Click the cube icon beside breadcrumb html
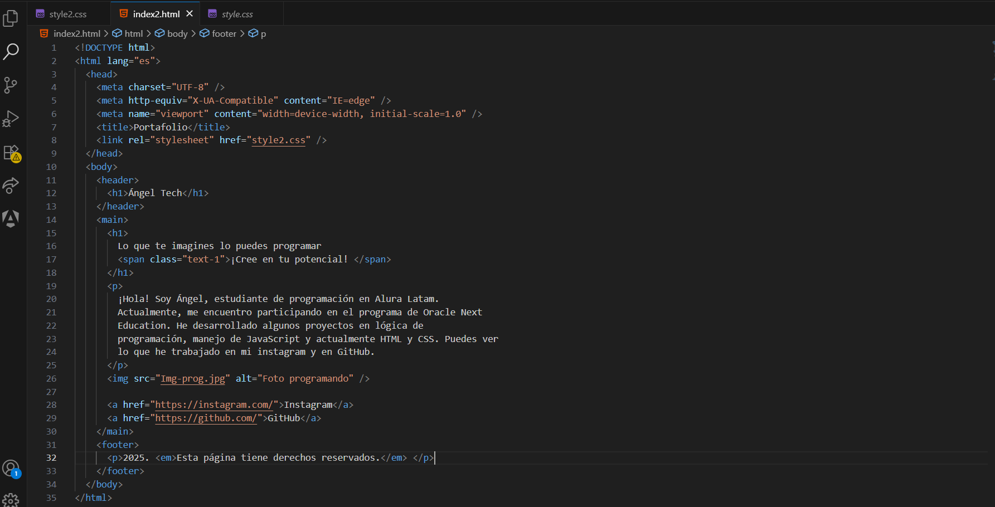The image size is (995, 507). [117, 33]
